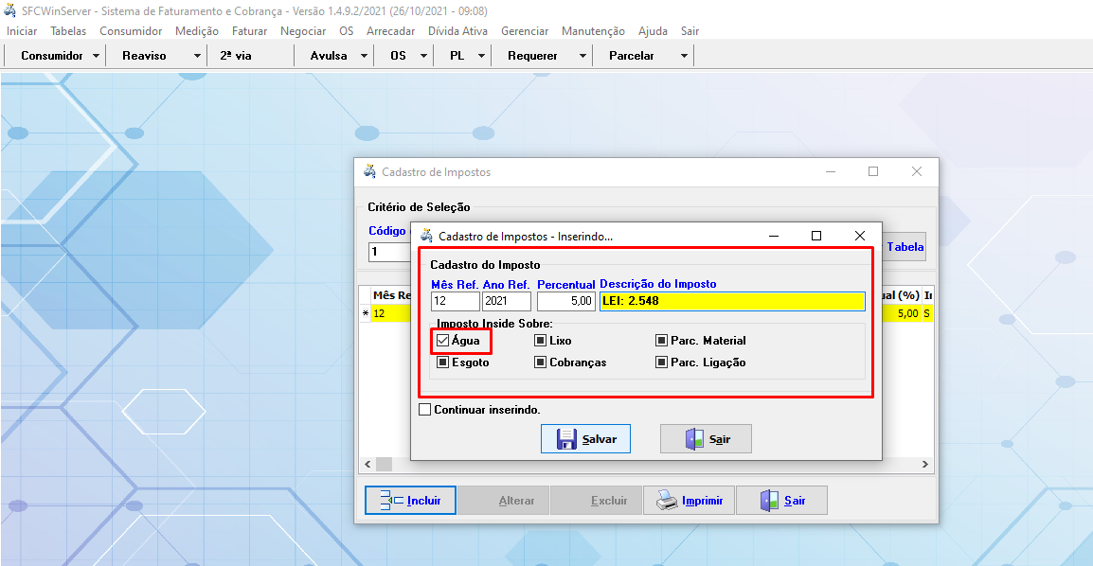Open the Dívida Ativa menu
This screenshot has height=566, width=1093.
pos(457,31)
